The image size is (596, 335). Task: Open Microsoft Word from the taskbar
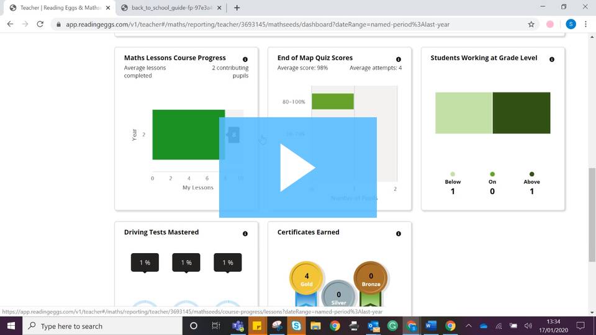point(431,326)
